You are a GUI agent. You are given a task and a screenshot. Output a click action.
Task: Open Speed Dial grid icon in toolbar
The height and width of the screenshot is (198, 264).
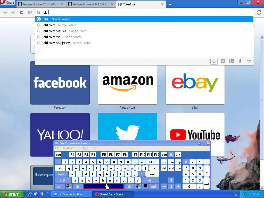[x=30, y=12]
